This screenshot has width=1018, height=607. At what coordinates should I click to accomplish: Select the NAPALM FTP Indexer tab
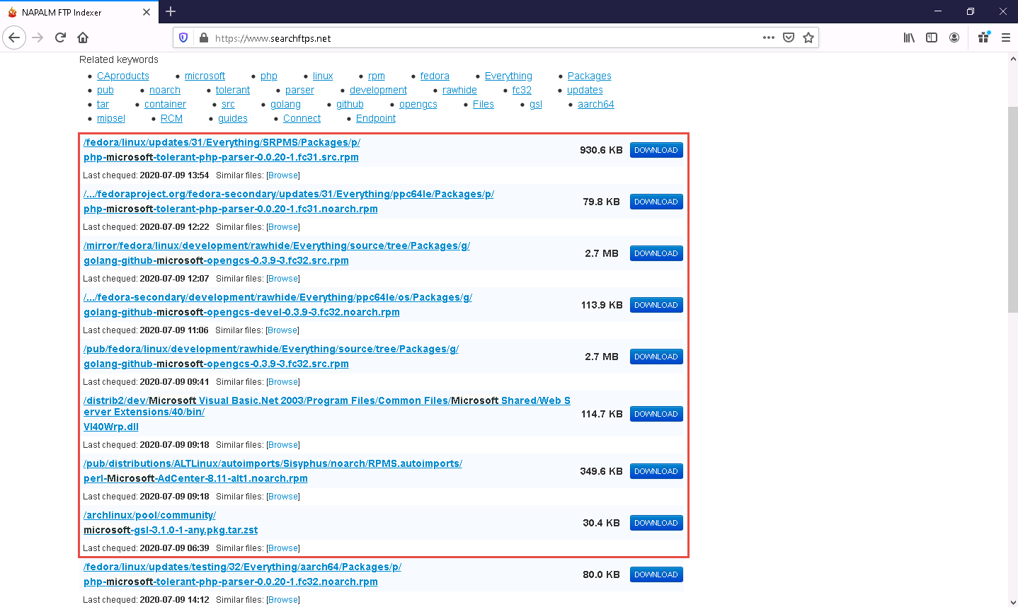click(x=79, y=12)
